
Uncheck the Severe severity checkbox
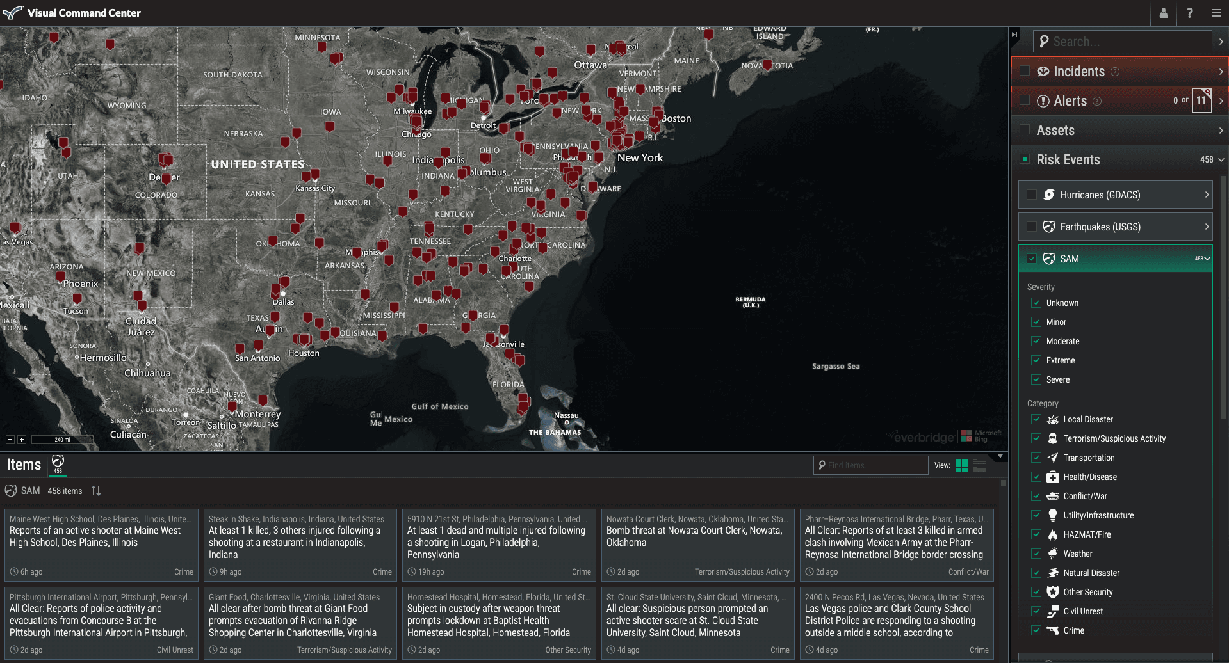pos(1036,379)
